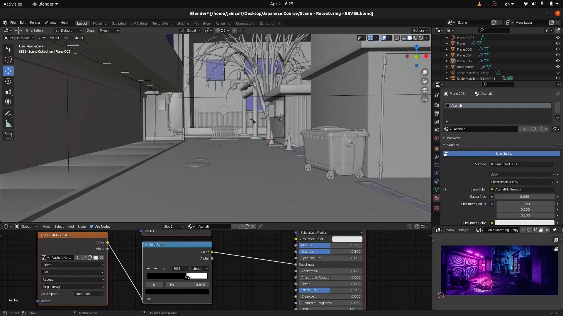Switch to the Shading workspace tab
The height and width of the screenshot is (316, 563).
click(x=183, y=23)
